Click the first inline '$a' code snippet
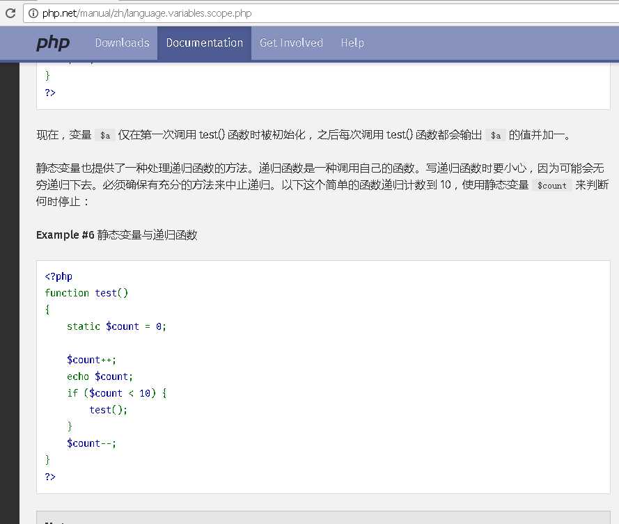Viewport: 619px width, 524px height. pos(105,135)
